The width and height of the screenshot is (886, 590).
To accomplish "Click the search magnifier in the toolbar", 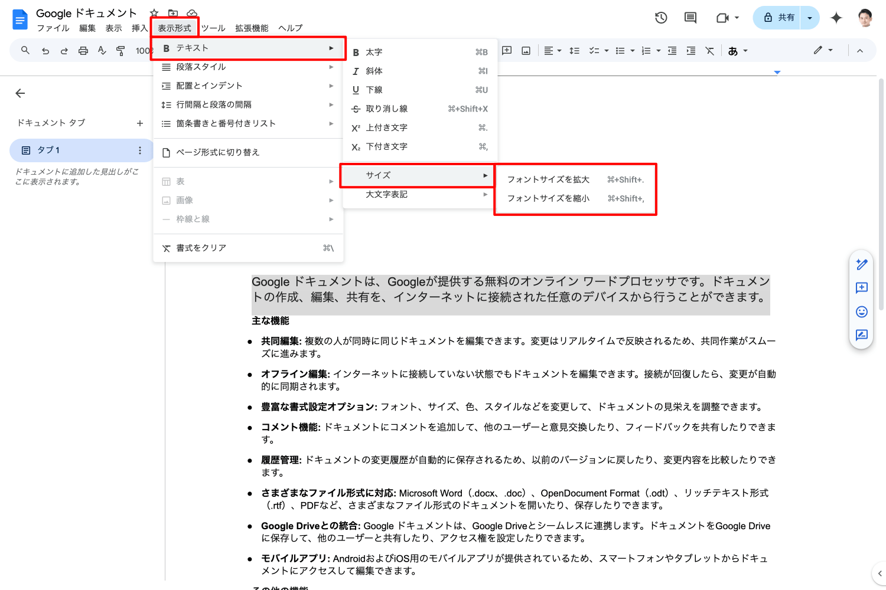I will click(25, 51).
